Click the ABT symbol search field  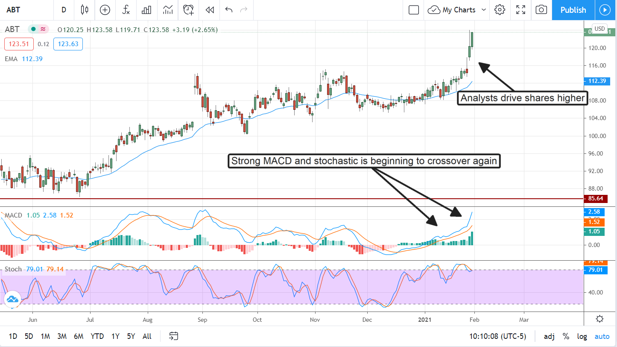pos(26,10)
